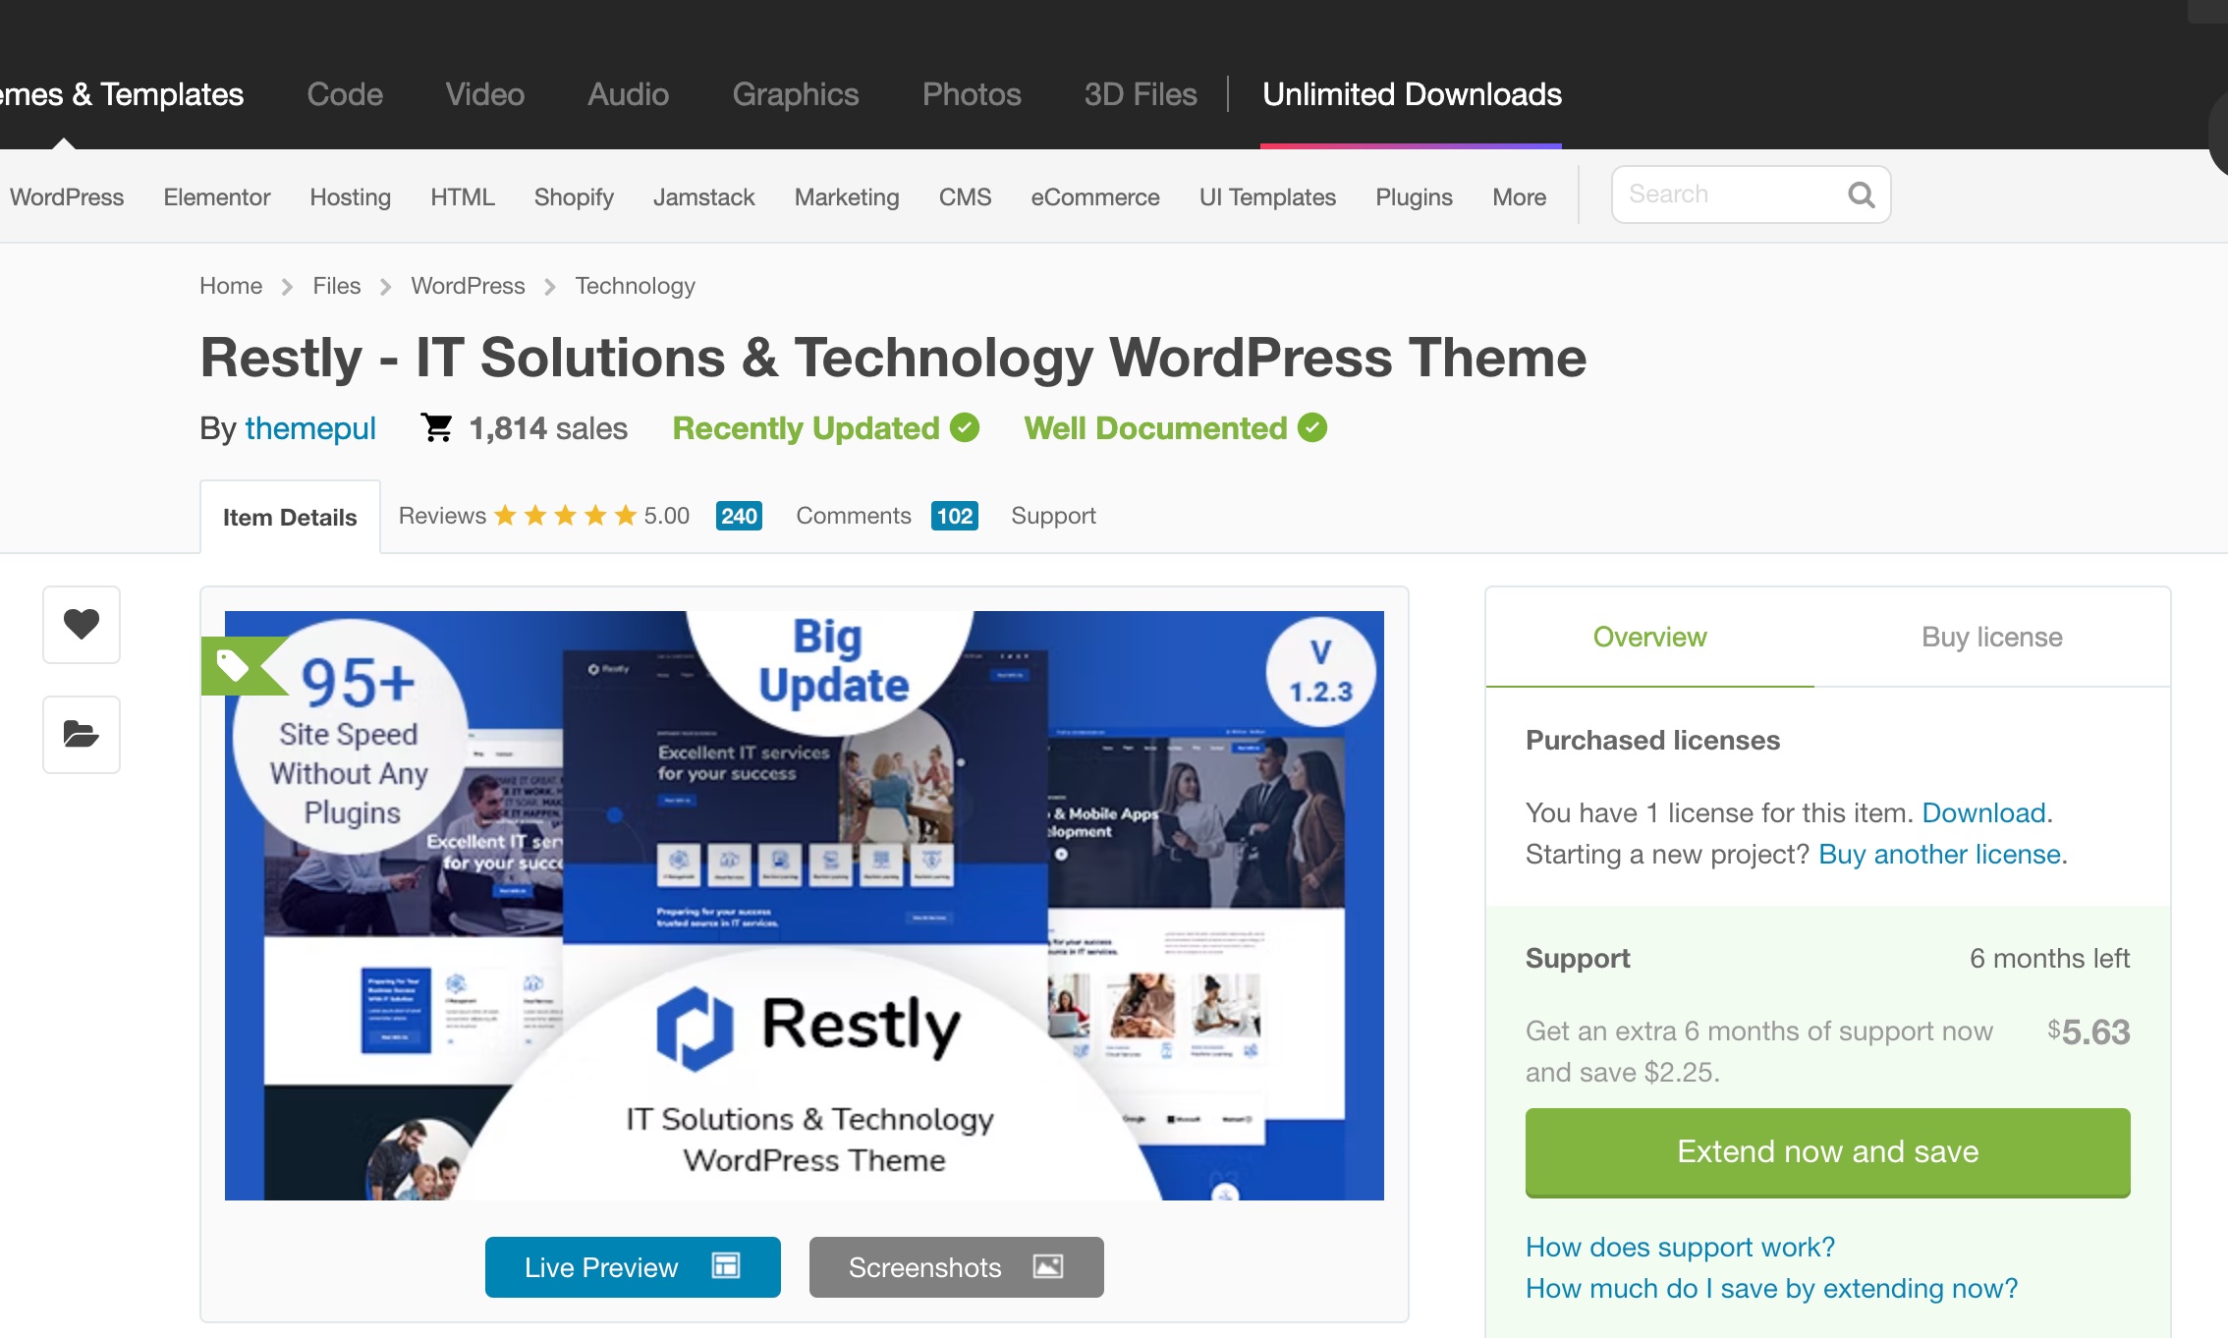
Task: Click the 240 reviews count badge
Action: [739, 516]
